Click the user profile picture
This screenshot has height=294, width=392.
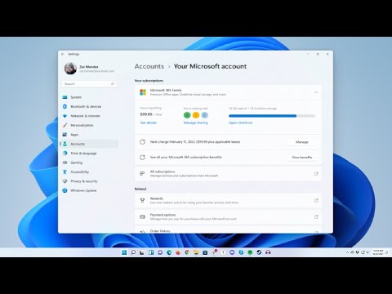[x=70, y=69]
